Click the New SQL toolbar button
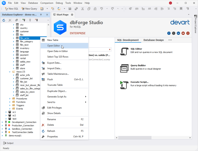 pos(12,9)
